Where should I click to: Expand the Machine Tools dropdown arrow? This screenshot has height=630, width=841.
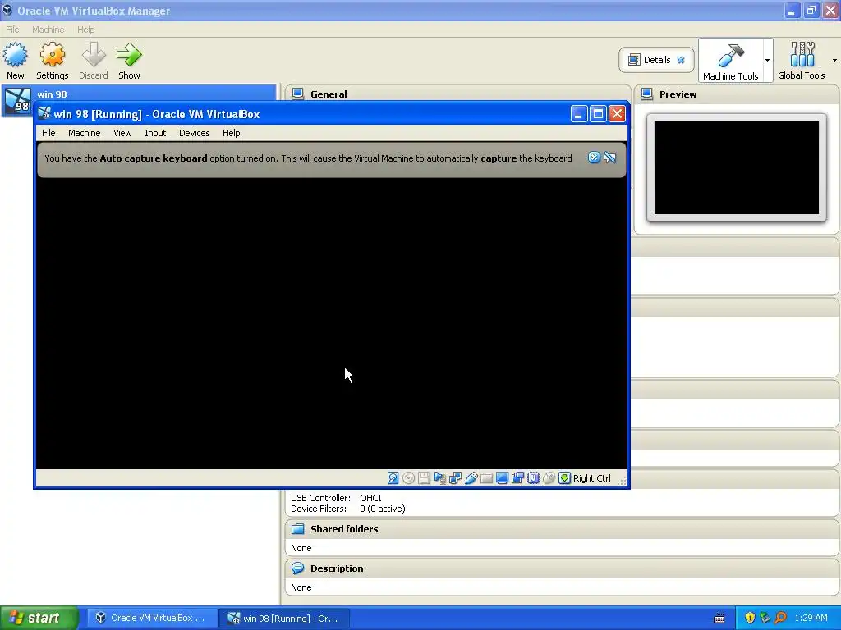click(x=768, y=60)
